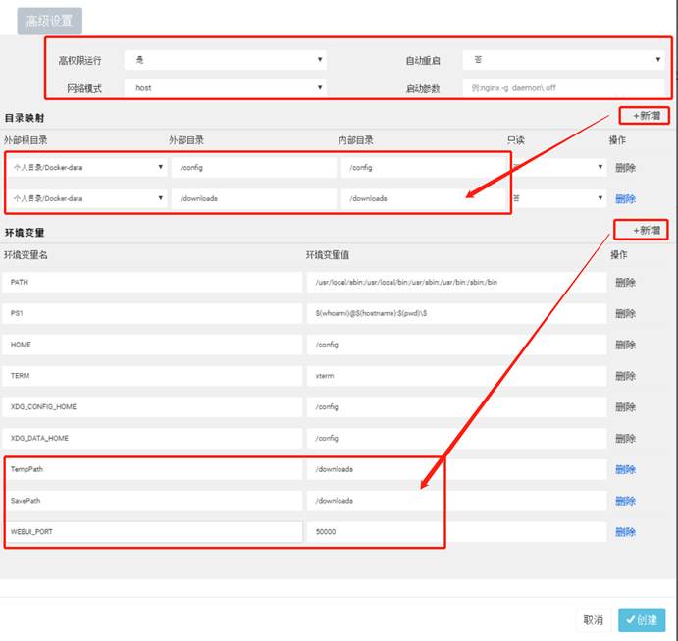
Task: Click the WEBUI_PORT value field 50000
Action: [x=453, y=532]
